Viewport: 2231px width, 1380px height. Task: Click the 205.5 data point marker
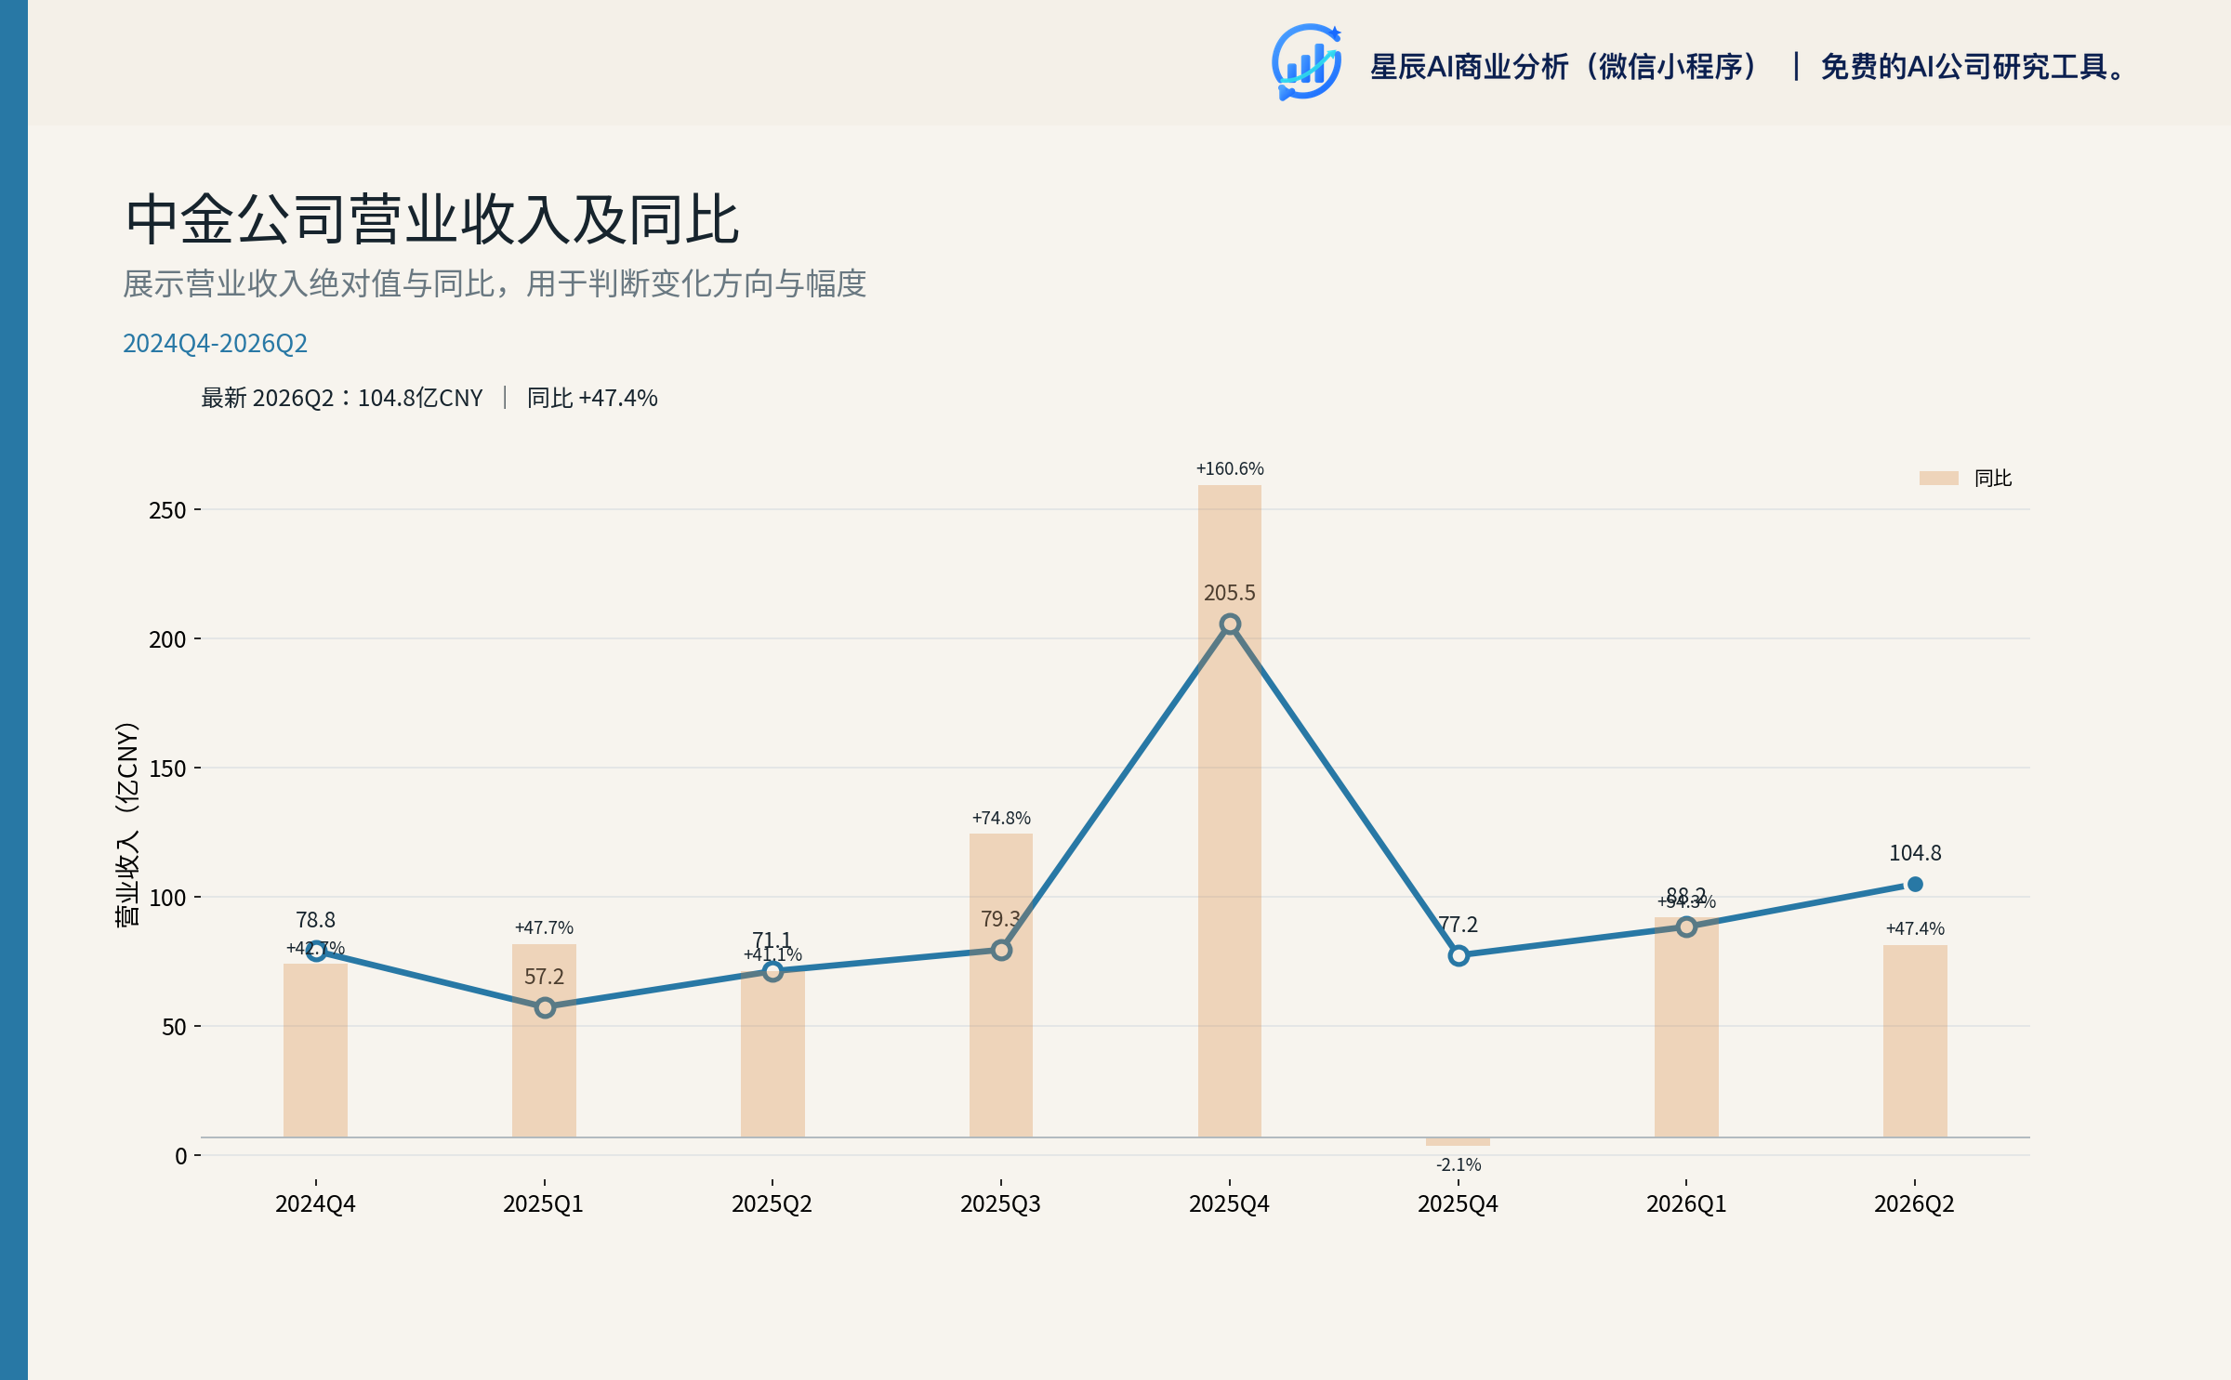point(1229,624)
